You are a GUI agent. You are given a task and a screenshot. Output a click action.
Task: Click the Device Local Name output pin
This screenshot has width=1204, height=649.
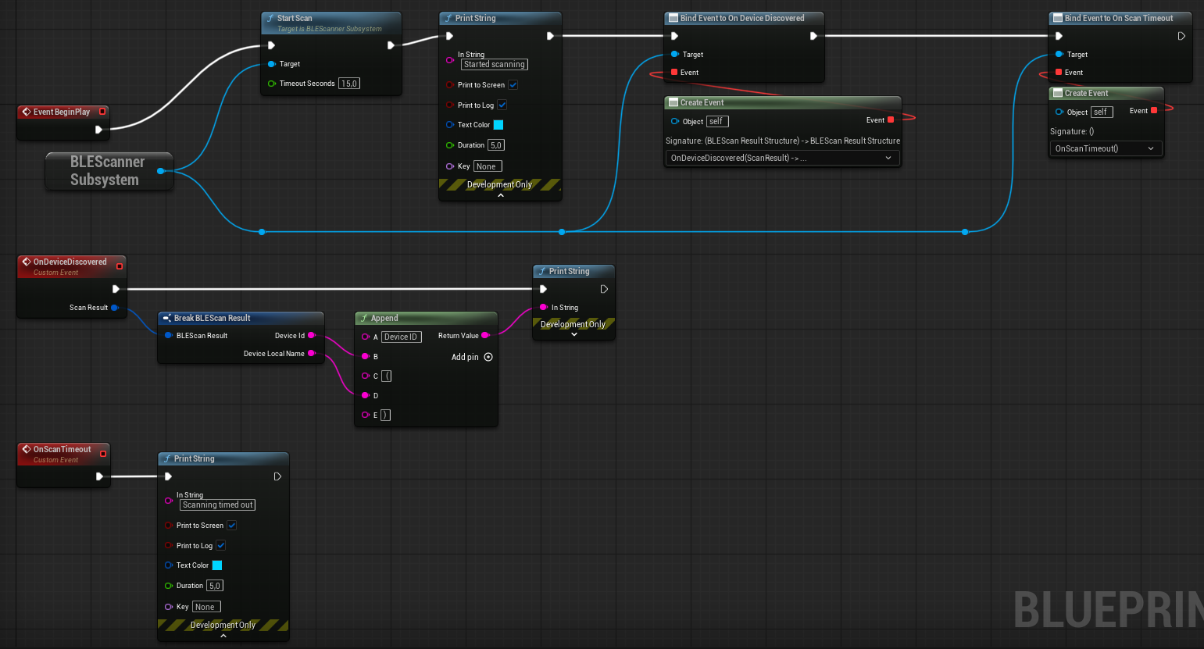pyautogui.click(x=311, y=354)
